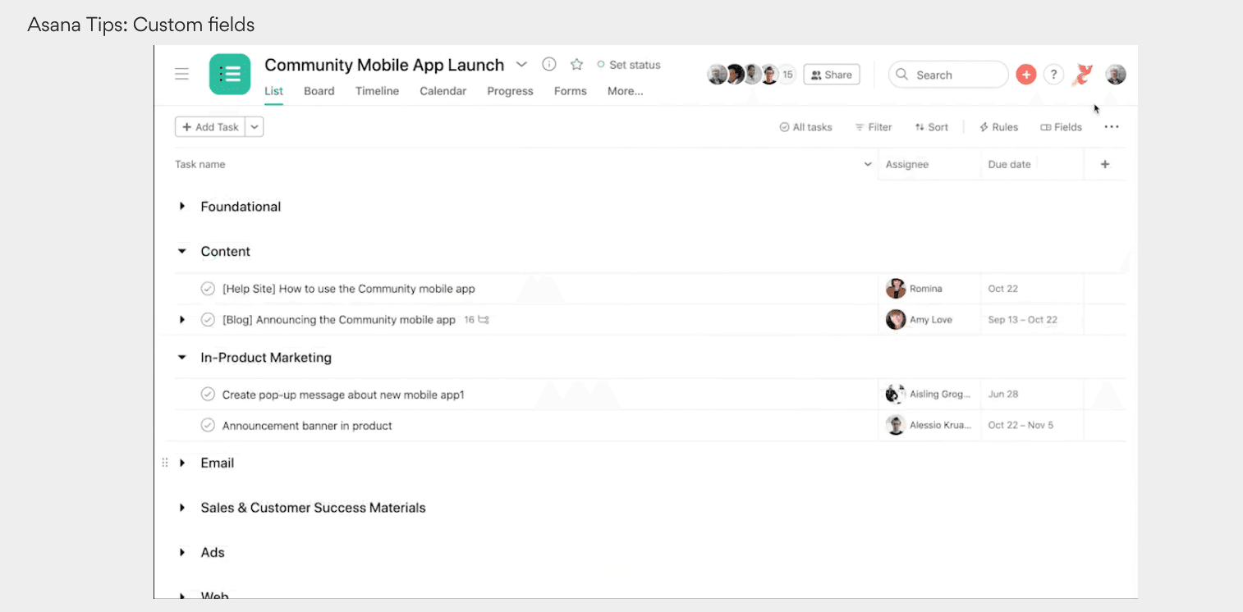Screen dimensions: 1243x612
Task: Open the three-dot more options menu
Action: coord(1112,127)
